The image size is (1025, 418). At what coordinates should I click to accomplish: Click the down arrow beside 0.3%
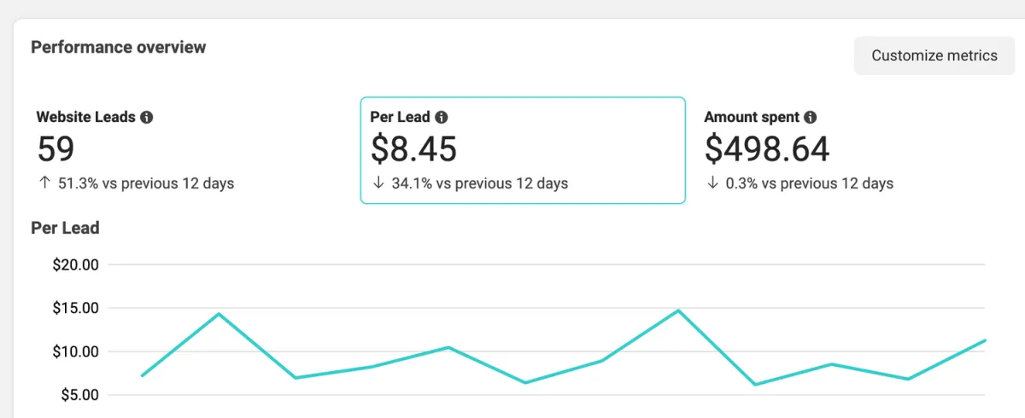point(712,183)
